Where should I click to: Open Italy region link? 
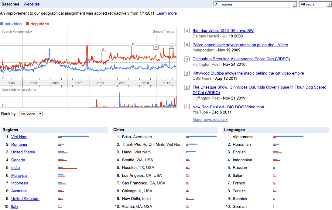click(15, 206)
